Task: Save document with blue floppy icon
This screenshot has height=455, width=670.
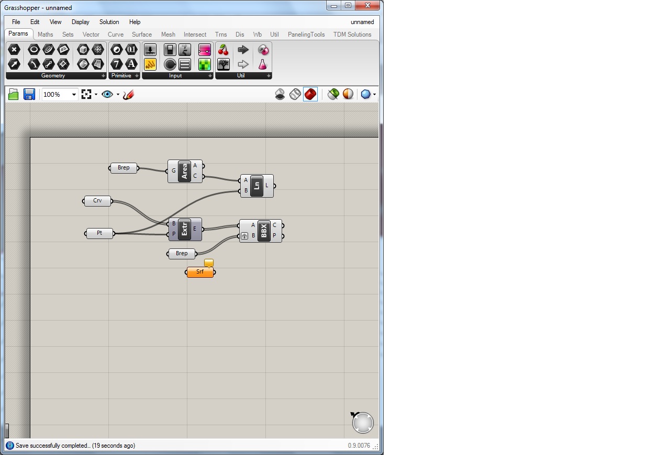Action: point(29,94)
